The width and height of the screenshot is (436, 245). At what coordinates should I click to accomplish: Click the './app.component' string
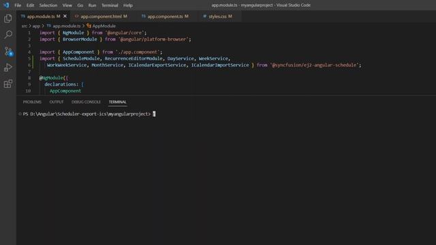tap(138, 52)
